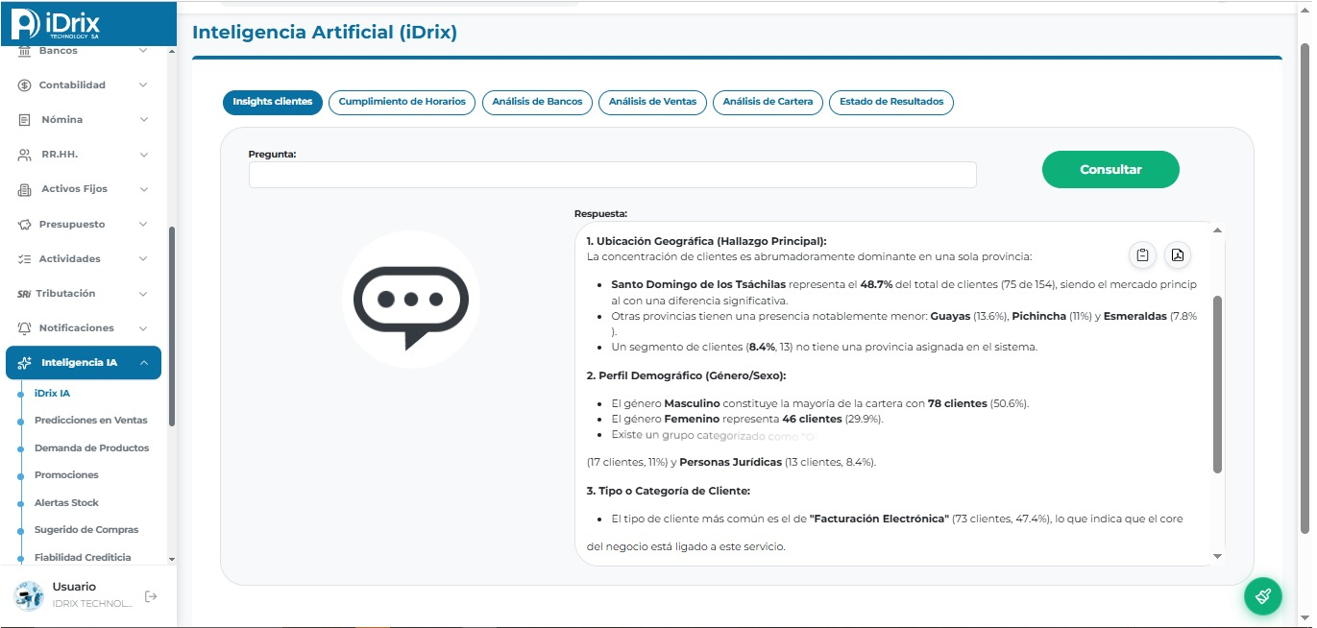This screenshot has width=1317, height=628.
Task: Click the response box scroll down arrow
Action: coord(1217,556)
